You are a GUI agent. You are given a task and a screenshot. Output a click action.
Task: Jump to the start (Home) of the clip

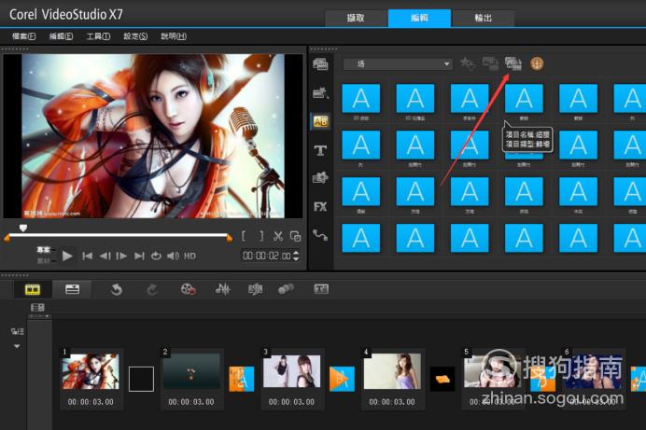(x=88, y=256)
